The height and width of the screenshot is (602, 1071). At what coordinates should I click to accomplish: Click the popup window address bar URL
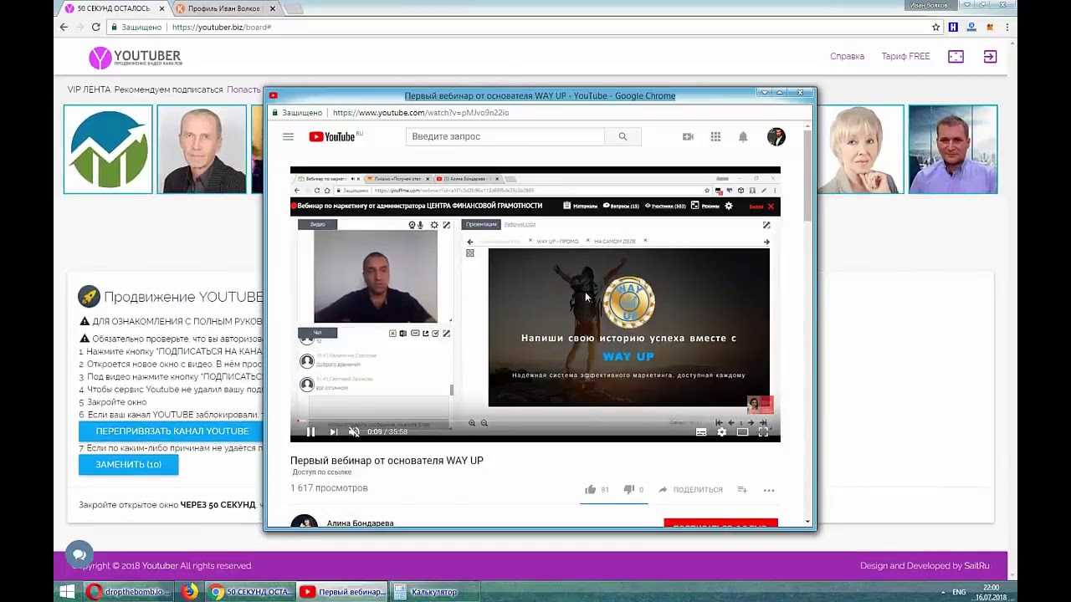(421, 112)
